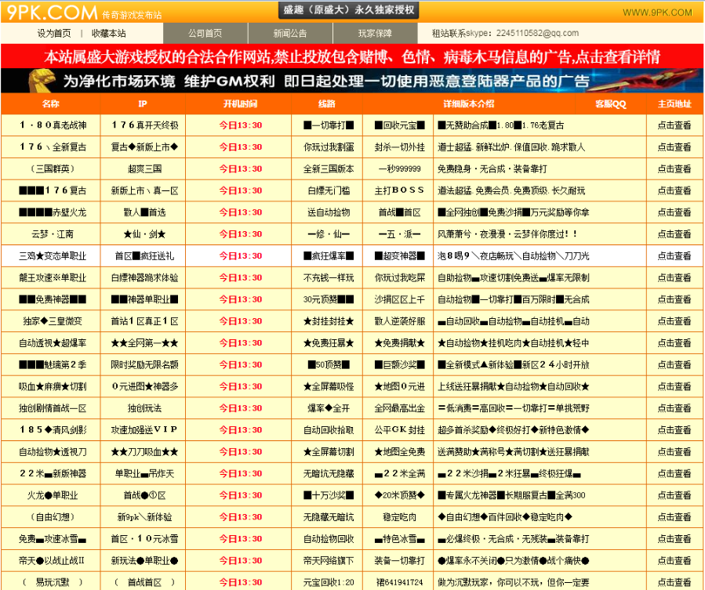
Task: Click the 客服QQ column header
Action: click(610, 103)
